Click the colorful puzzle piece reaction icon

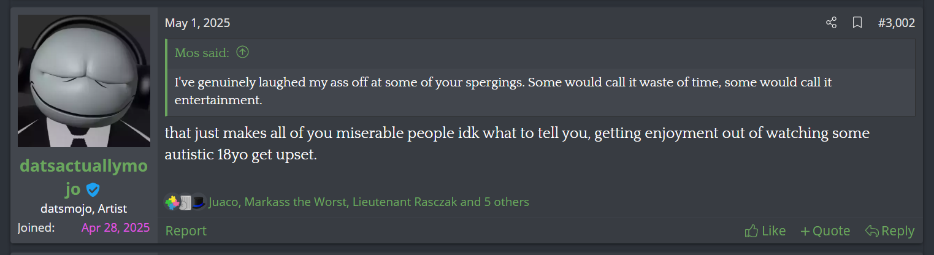(x=172, y=202)
